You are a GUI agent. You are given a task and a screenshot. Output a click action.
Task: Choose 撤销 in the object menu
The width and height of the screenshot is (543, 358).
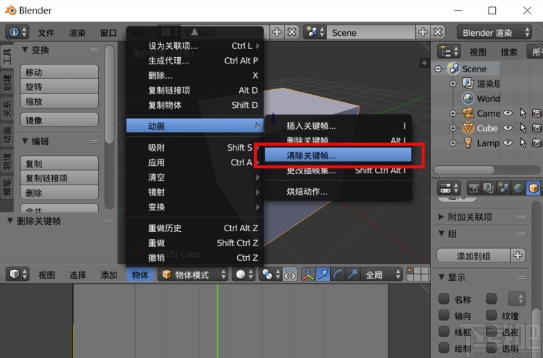coord(194,258)
